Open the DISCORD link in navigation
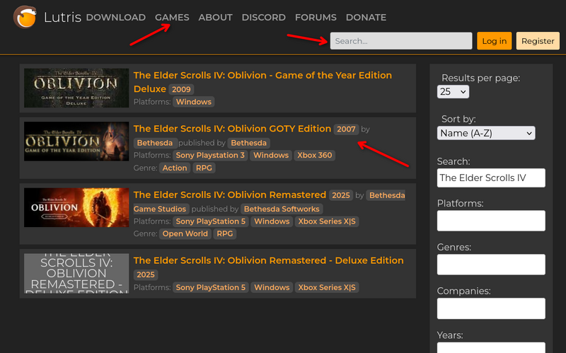The image size is (566, 353). (263, 17)
